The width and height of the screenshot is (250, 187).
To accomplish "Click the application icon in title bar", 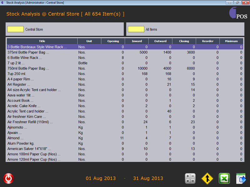I will point(3,2).
